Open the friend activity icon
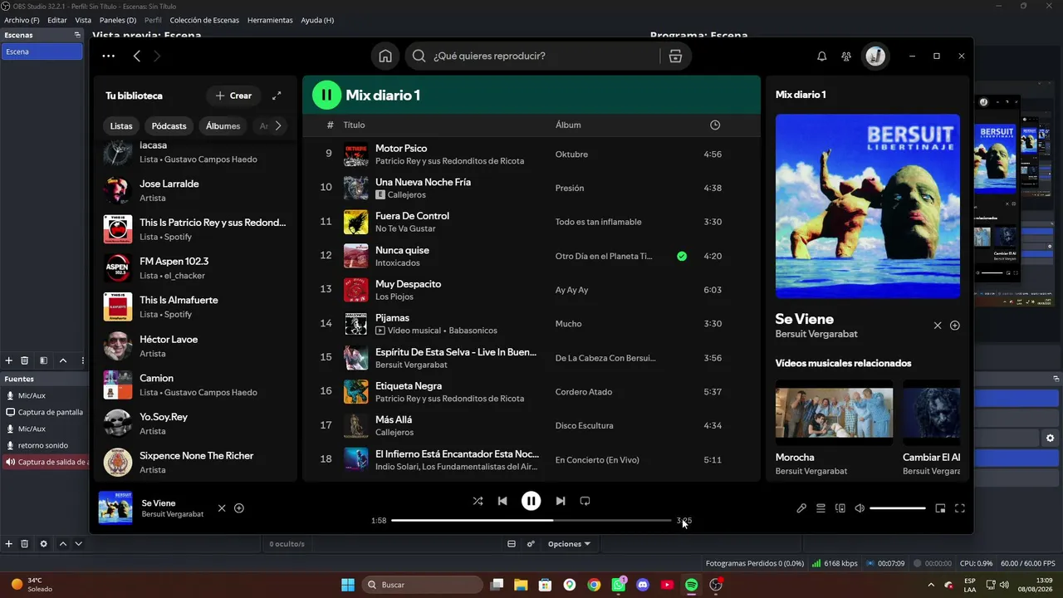Screen dimensions: 1063x598 click(x=846, y=56)
